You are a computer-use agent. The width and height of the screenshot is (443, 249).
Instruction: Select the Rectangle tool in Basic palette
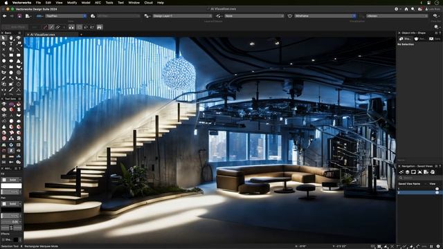(11, 55)
